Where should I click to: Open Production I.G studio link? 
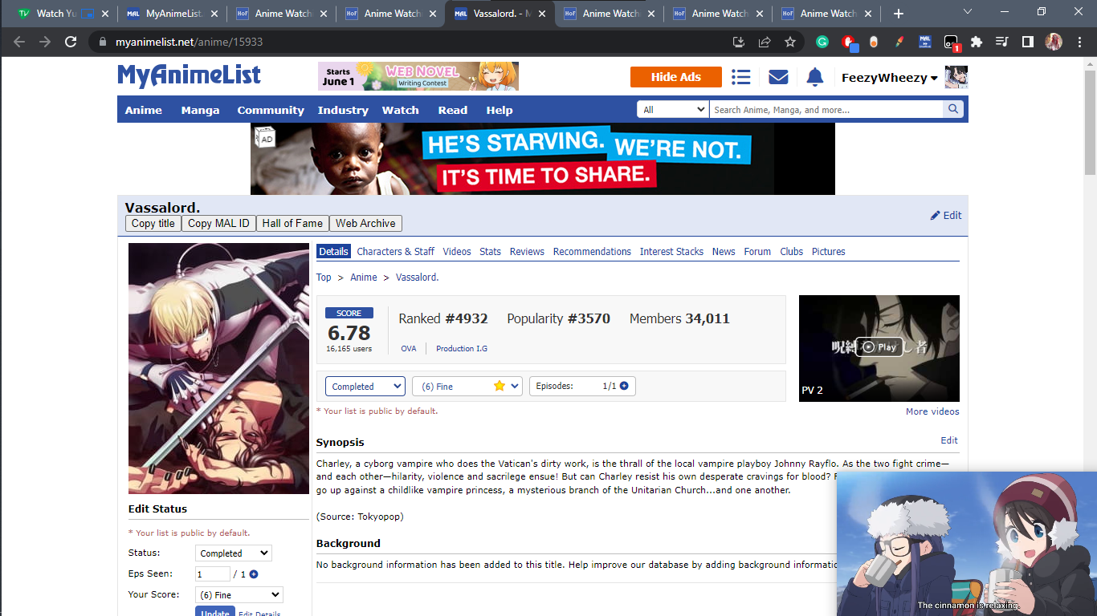tap(462, 349)
